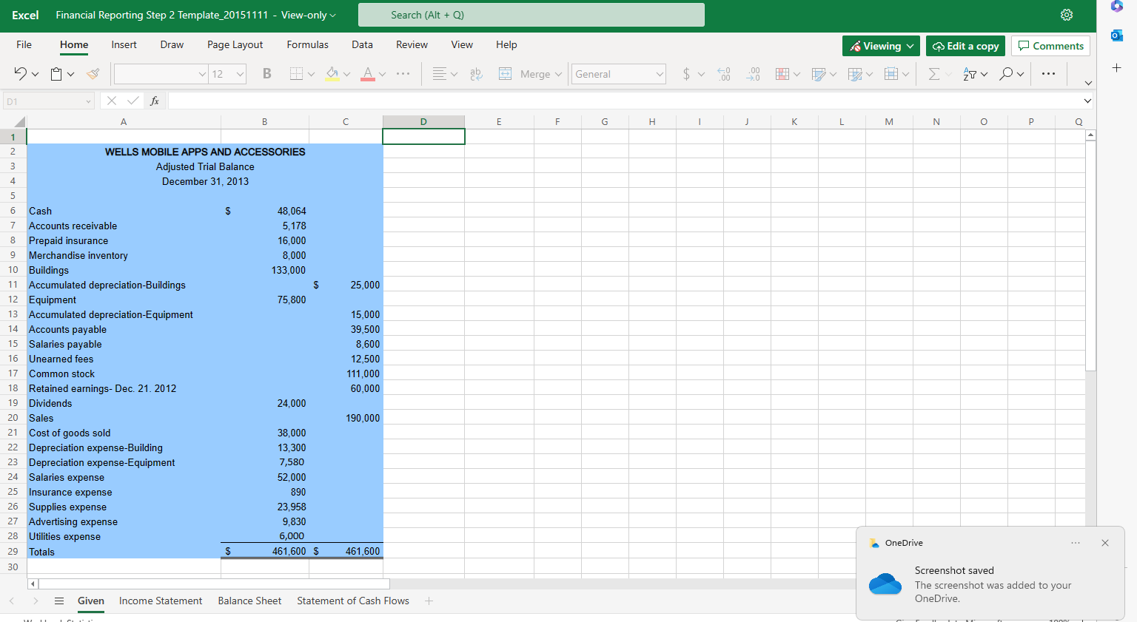
Task: Open the Name Box dropdown
Action: (x=88, y=101)
